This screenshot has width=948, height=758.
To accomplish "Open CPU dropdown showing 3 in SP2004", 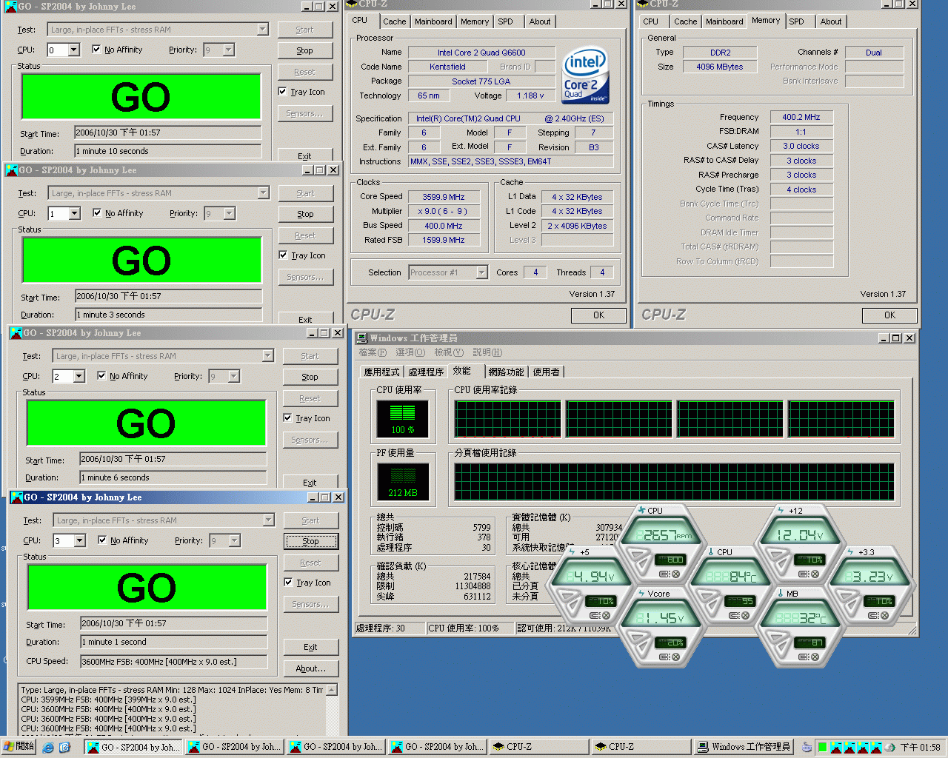I will (x=79, y=541).
